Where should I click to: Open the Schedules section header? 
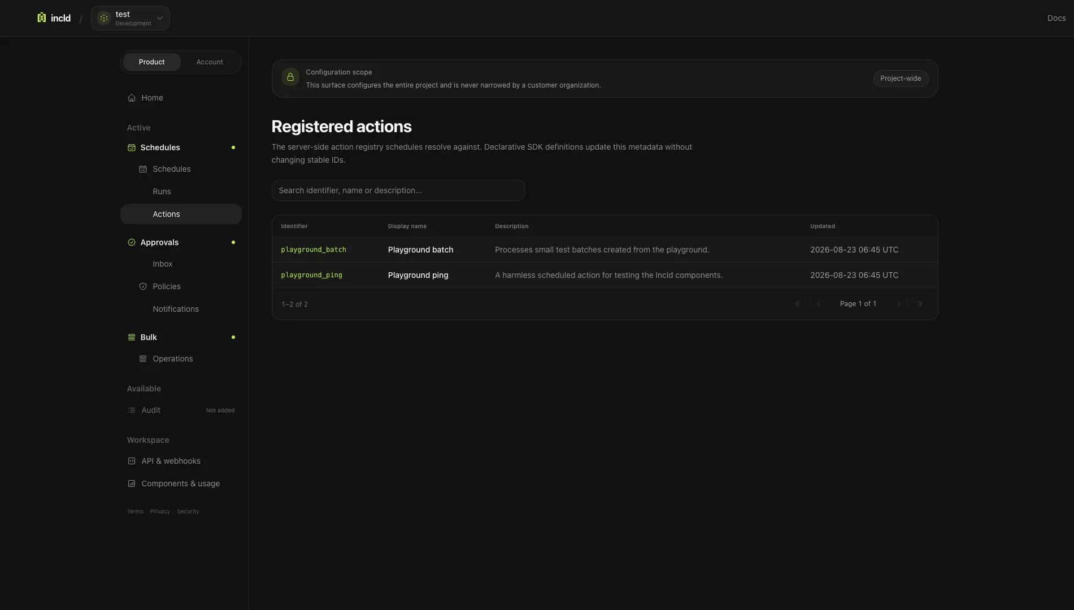(181, 147)
